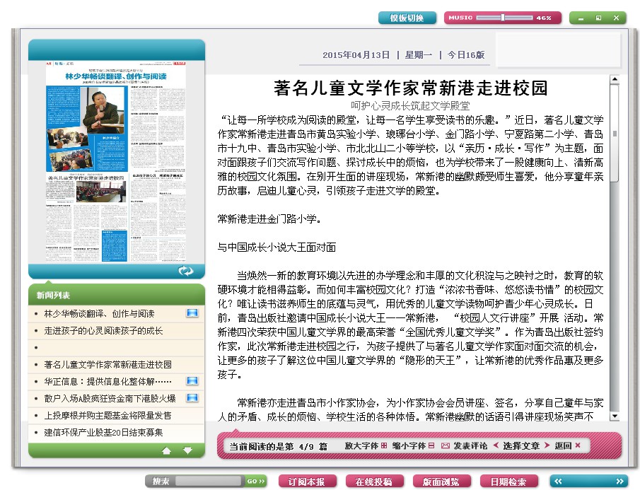Open 日期检索 date search
This screenshot has width=640, height=490.
click(x=508, y=482)
